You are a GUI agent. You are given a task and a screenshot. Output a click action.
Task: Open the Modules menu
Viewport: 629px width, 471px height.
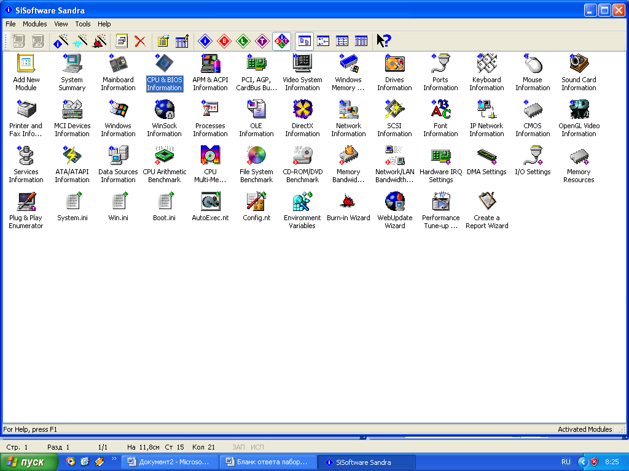click(35, 24)
